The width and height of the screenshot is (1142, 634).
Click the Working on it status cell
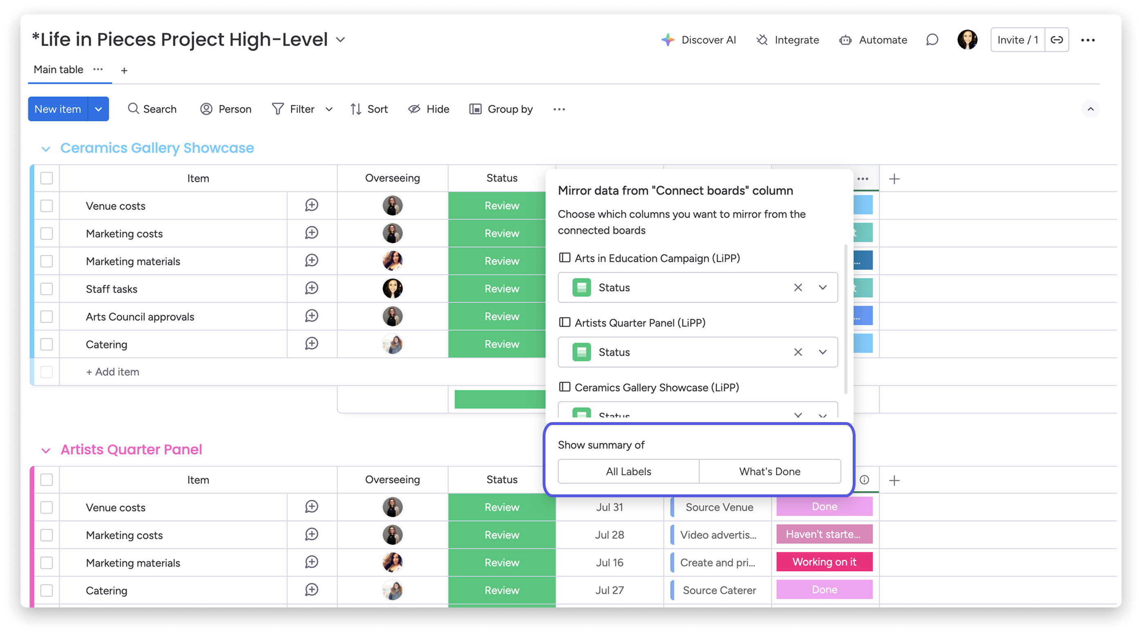coord(824,562)
